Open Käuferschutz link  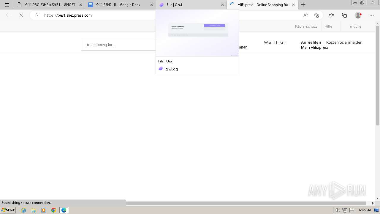tap(306, 26)
